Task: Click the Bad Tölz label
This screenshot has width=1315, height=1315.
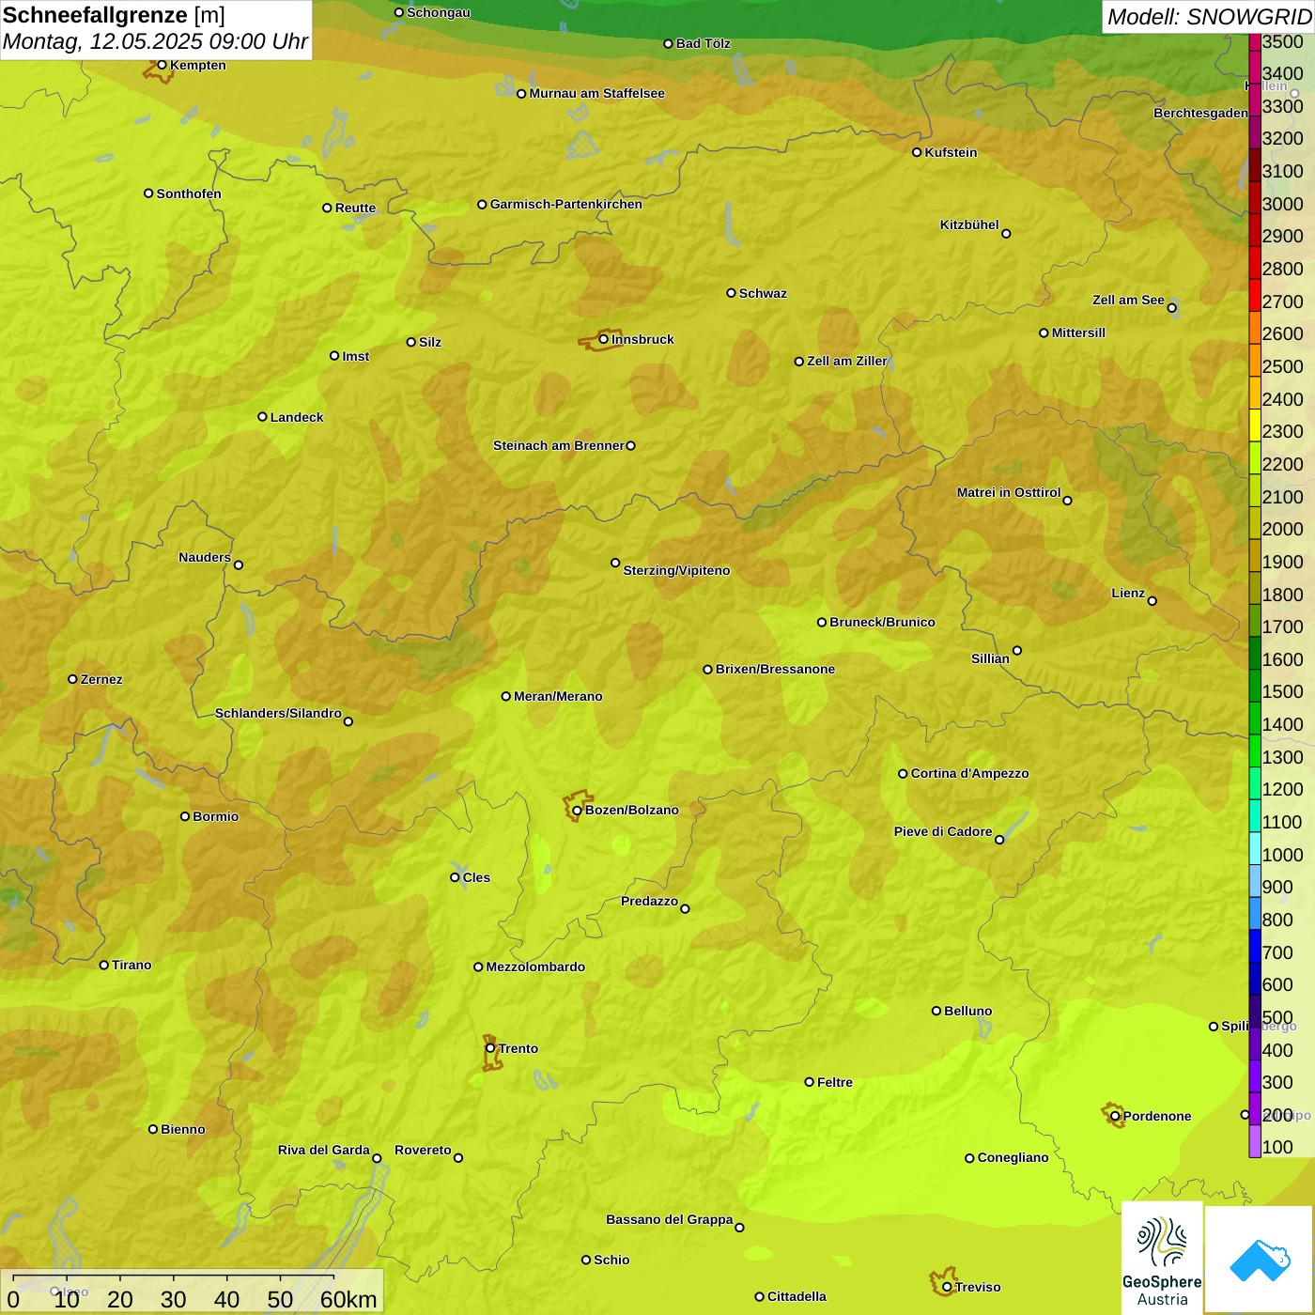Action: (x=703, y=43)
